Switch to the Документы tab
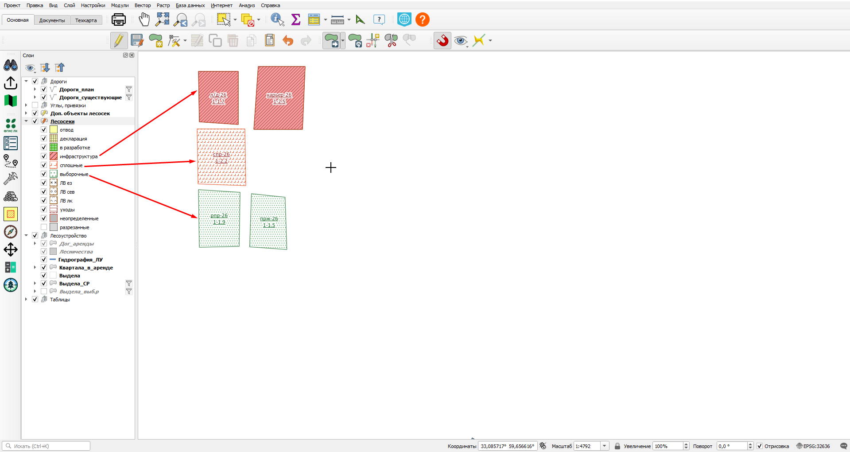The height and width of the screenshot is (452, 850). coord(52,20)
